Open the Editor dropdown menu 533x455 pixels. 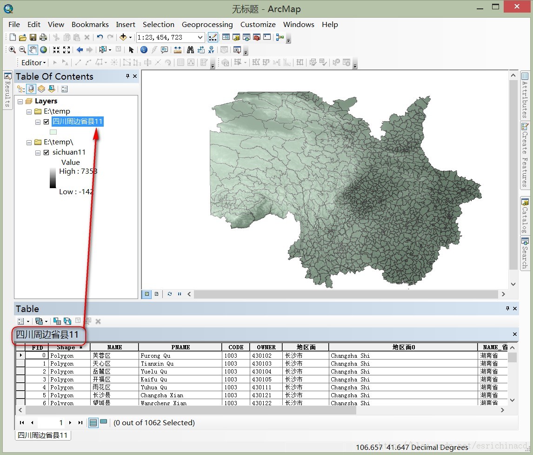pyautogui.click(x=33, y=62)
